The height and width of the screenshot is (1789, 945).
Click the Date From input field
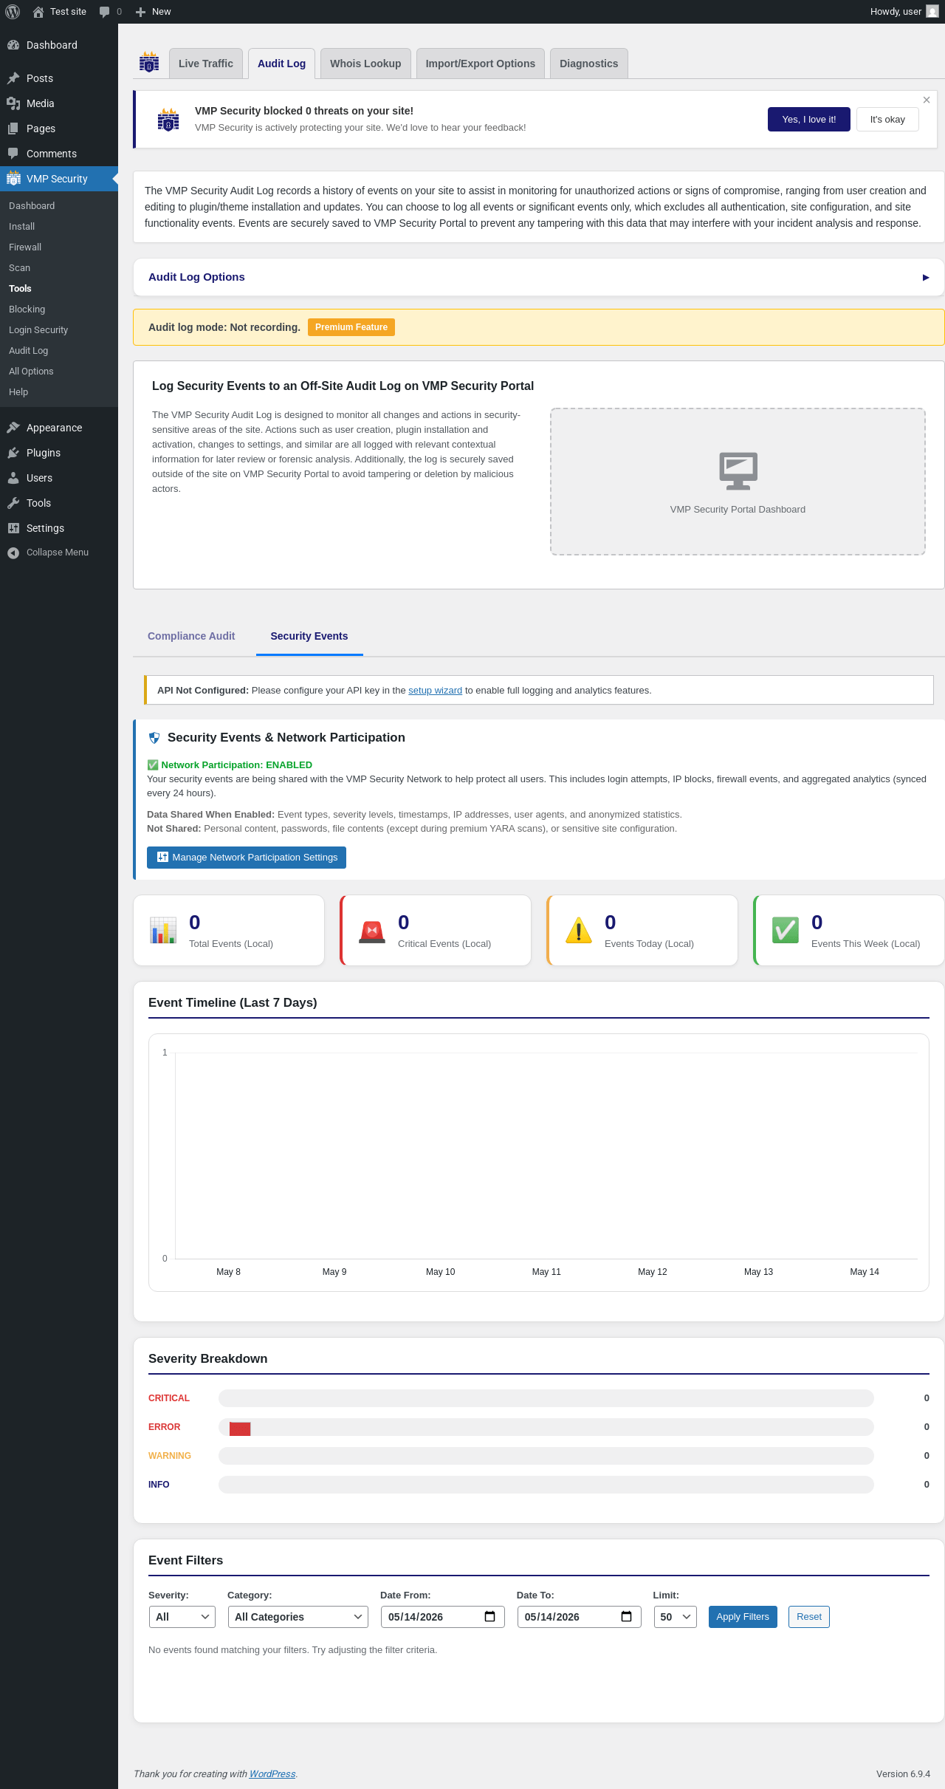click(x=442, y=1617)
